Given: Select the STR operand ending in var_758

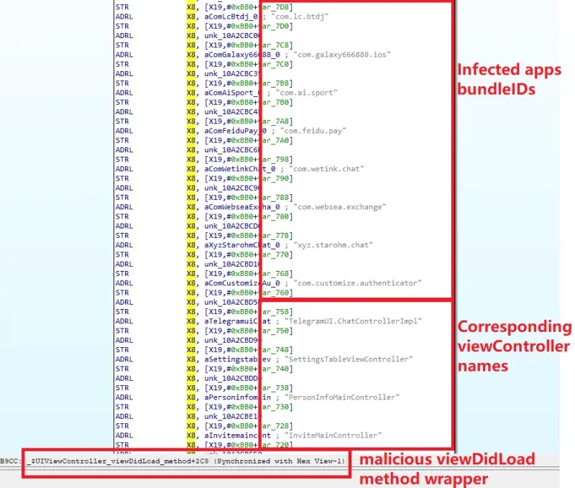Looking at the screenshot, I should click(249, 312).
